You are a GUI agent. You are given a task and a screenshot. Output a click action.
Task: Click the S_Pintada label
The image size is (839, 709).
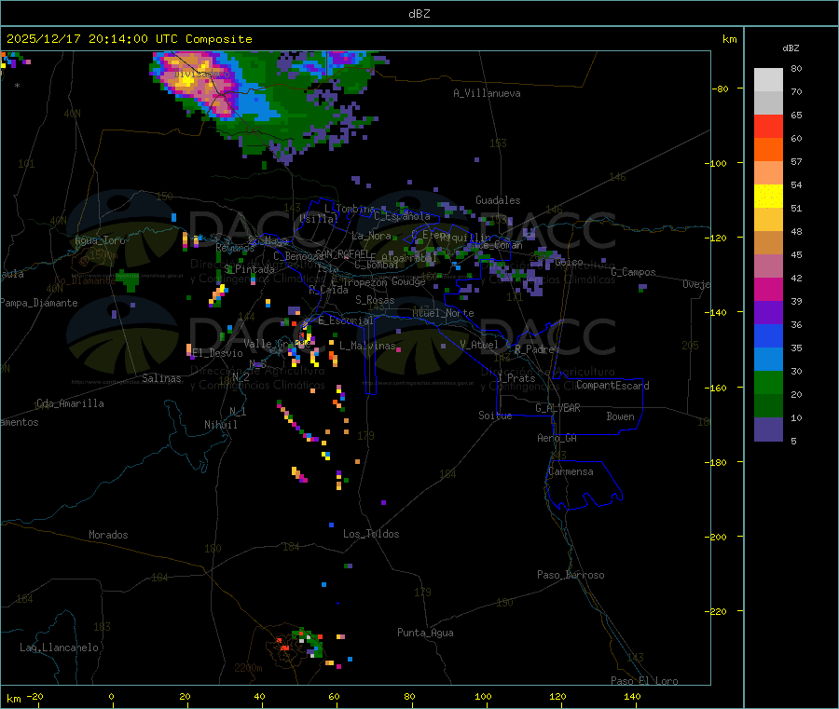click(249, 269)
